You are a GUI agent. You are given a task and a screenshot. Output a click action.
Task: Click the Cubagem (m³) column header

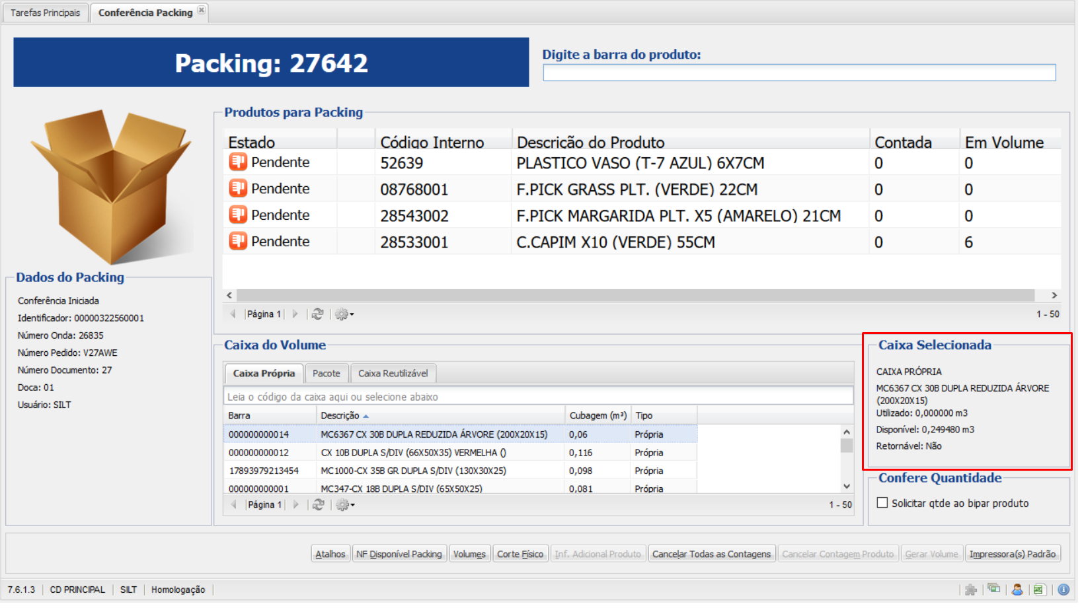point(598,416)
